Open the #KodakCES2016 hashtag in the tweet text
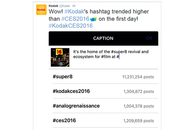Viewport: 194px width, 130px height. tap(70, 26)
